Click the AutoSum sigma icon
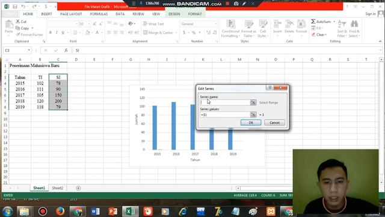 313,22
